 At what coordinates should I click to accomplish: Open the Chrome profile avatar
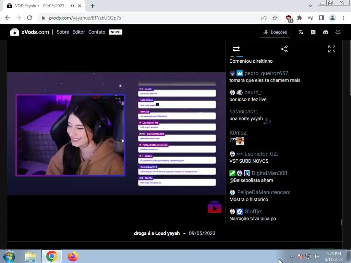tap(332, 18)
